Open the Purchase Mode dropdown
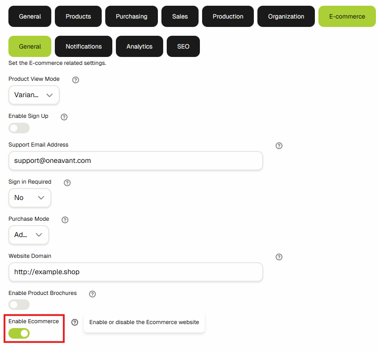Image resolution: width=379 pixels, height=351 pixels. [28, 235]
